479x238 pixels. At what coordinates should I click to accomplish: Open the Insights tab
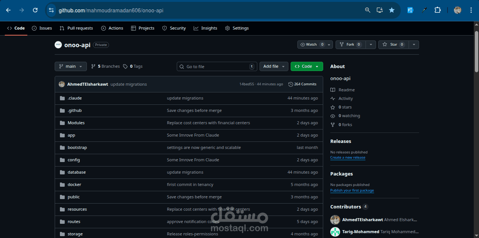[206, 28]
